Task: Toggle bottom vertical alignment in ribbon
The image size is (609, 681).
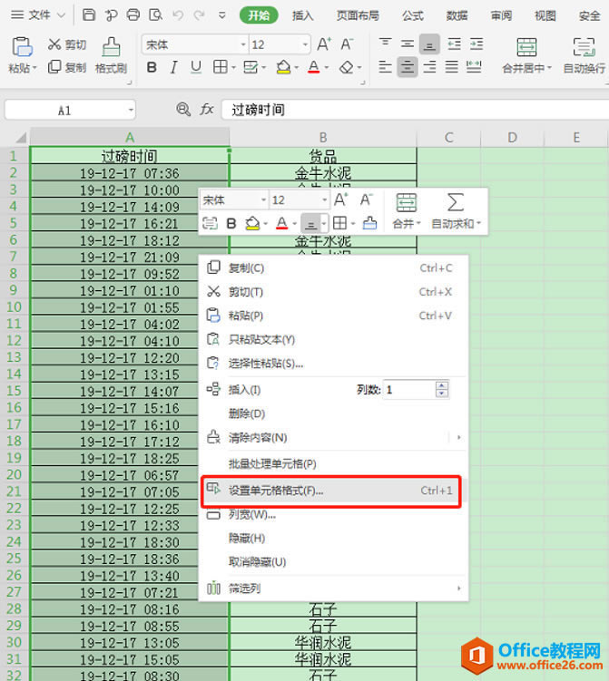Action: click(429, 44)
